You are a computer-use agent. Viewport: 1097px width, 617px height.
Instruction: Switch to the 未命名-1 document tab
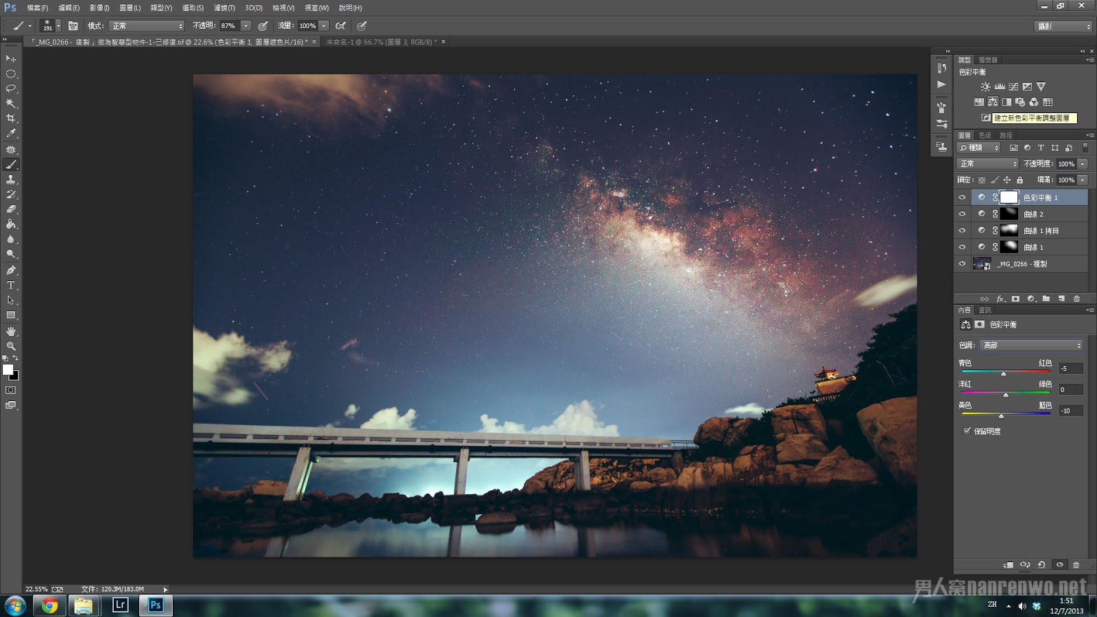tap(381, 42)
